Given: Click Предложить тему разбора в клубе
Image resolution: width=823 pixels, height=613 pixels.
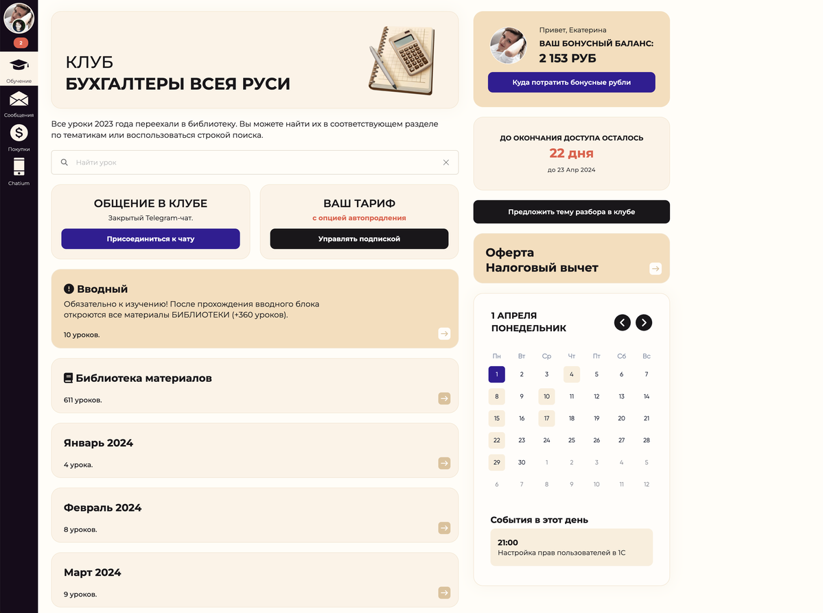Looking at the screenshot, I should tap(571, 212).
